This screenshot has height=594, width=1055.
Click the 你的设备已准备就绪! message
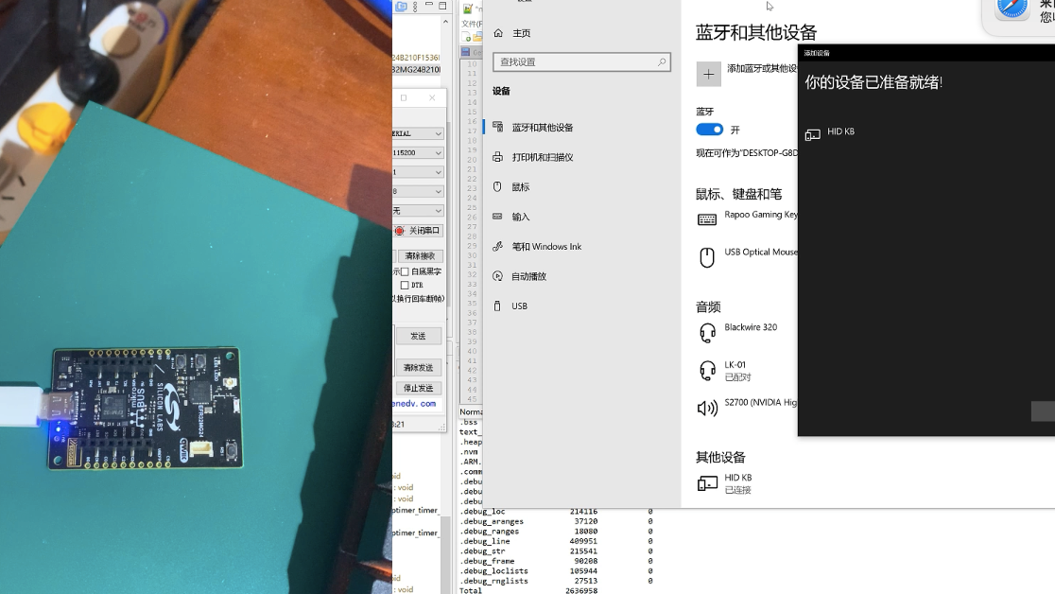tap(873, 83)
